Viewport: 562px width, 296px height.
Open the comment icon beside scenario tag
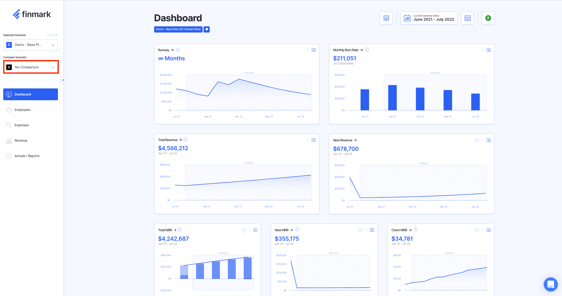coord(207,29)
